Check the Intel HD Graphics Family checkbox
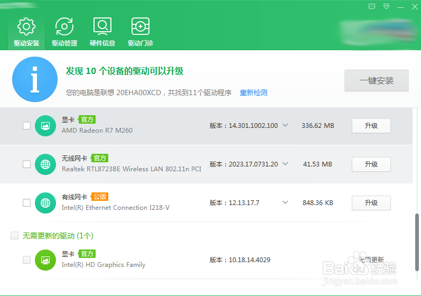The height and width of the screenshot is (296, 421). 26,260
